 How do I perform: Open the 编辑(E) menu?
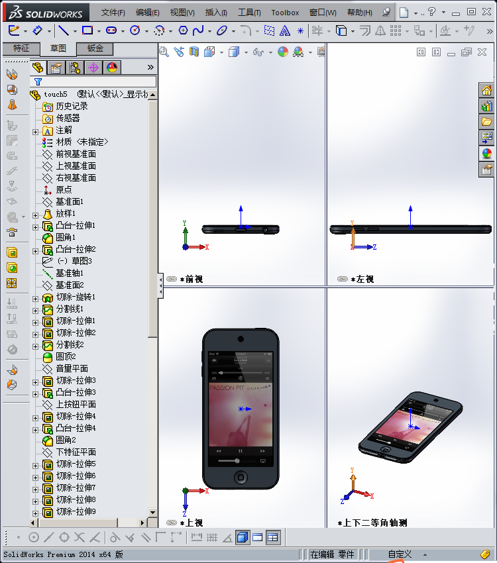[147, 13]
